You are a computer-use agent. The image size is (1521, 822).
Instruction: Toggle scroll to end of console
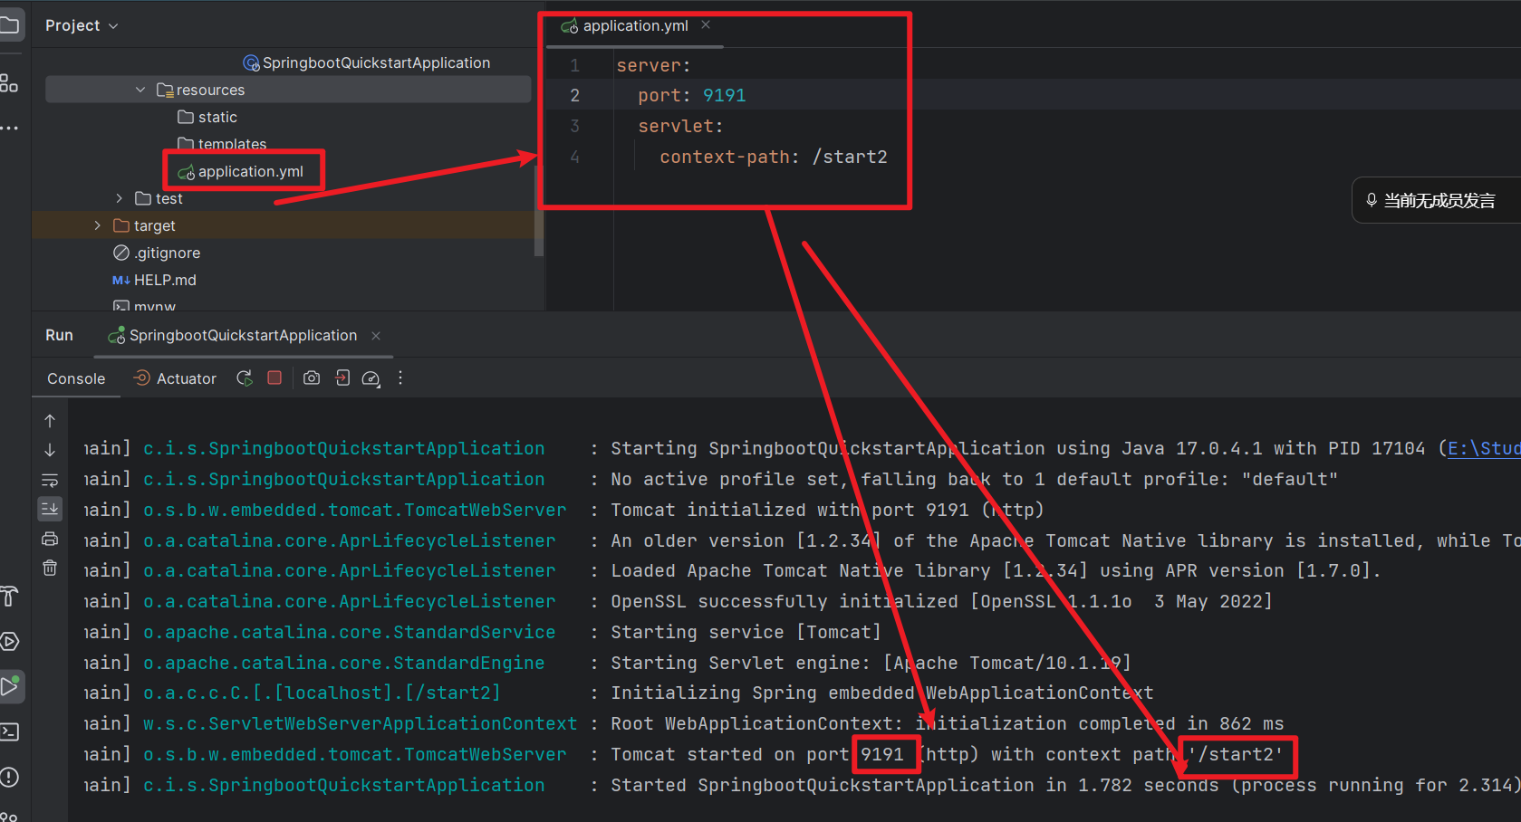tap(50, 509)
